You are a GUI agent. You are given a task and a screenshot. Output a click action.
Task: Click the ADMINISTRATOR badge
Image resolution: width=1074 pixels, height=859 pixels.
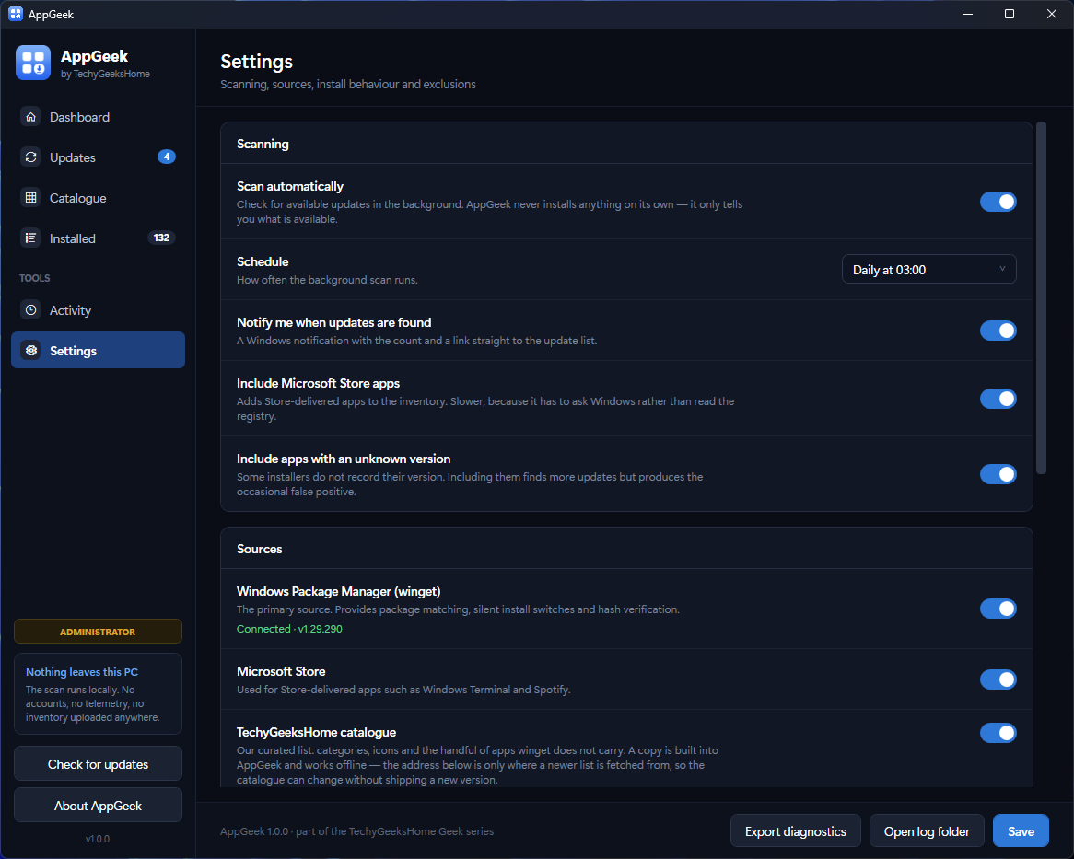98,632
